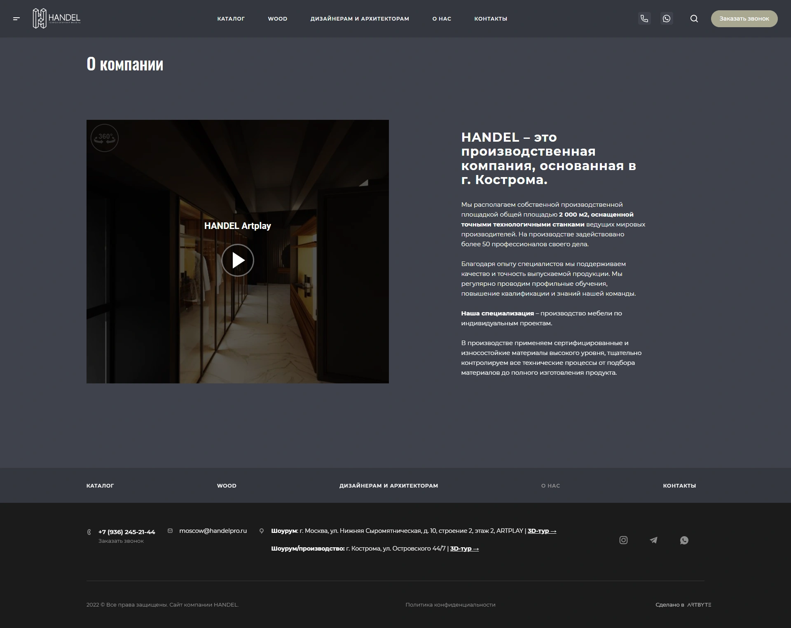Open Instagram icon in footer
The height and width of the screenshot is (628, 791).
pos(623,540)
